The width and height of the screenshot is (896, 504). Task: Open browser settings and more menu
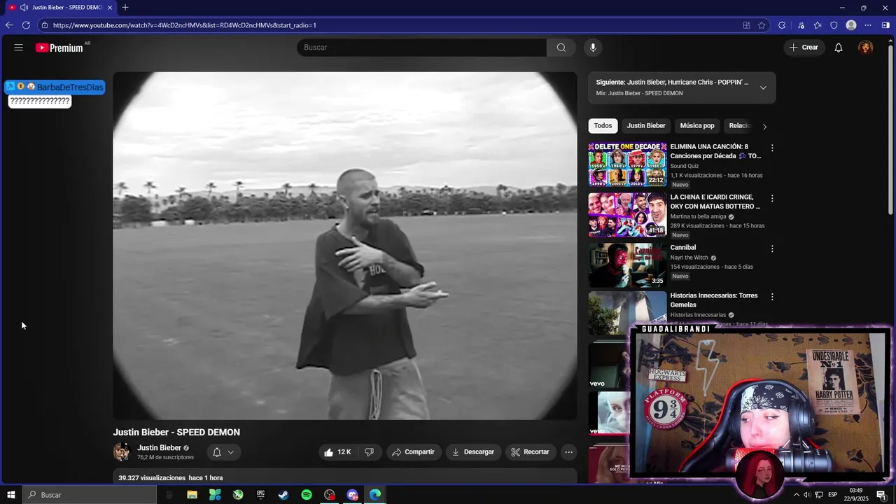(x=868, y=25)
